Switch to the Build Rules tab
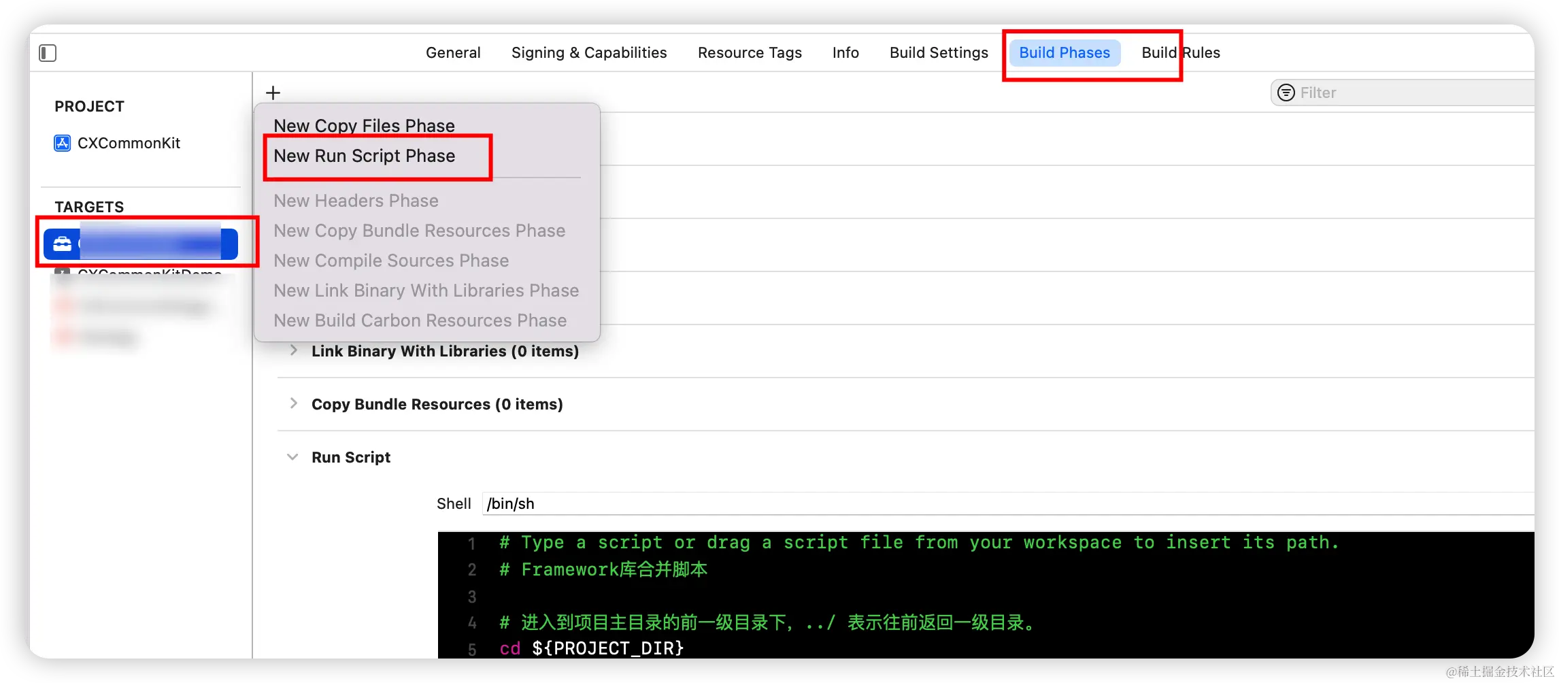Image resolution: width=1559 pixels, height=683 pixels. 1181,52
